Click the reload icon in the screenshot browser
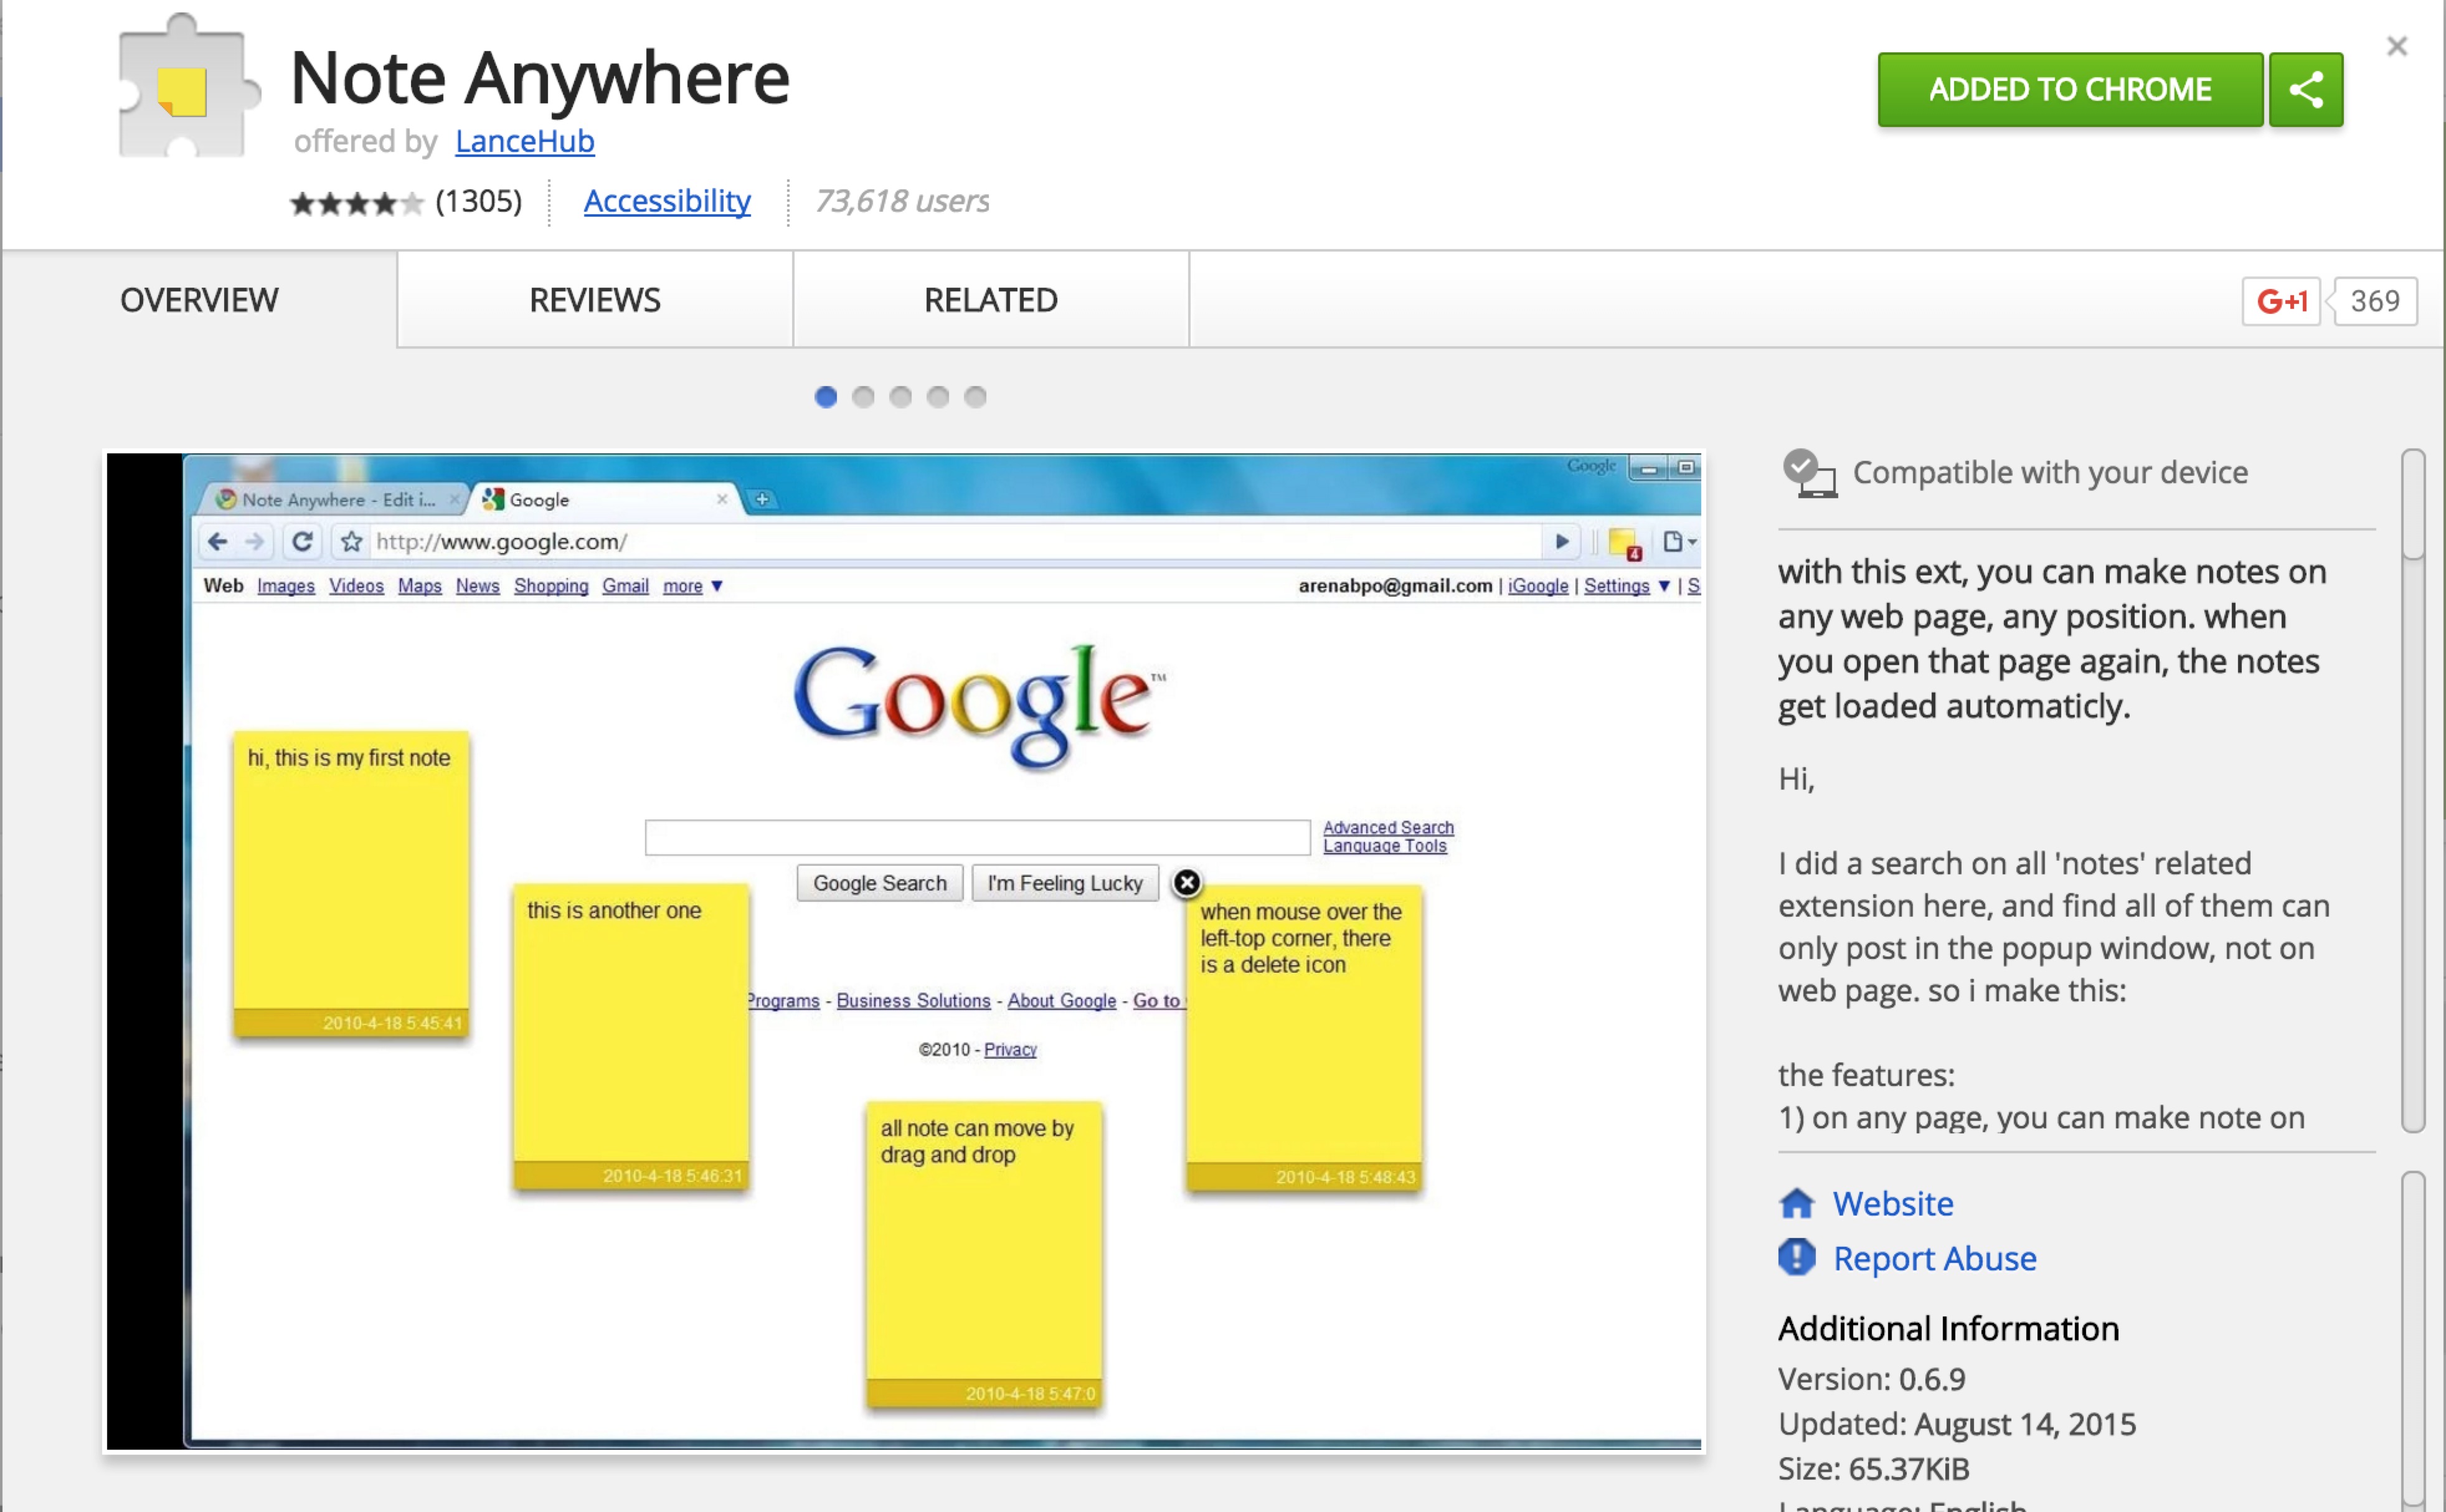Viewport: 2446px width, 1512px height. coord(303,542)
